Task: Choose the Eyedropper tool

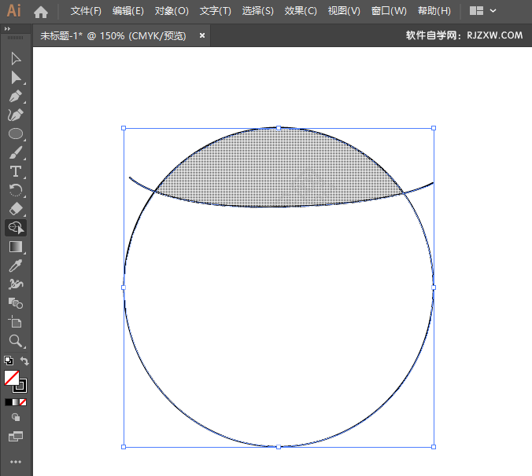Action: [x=16, y=265]
